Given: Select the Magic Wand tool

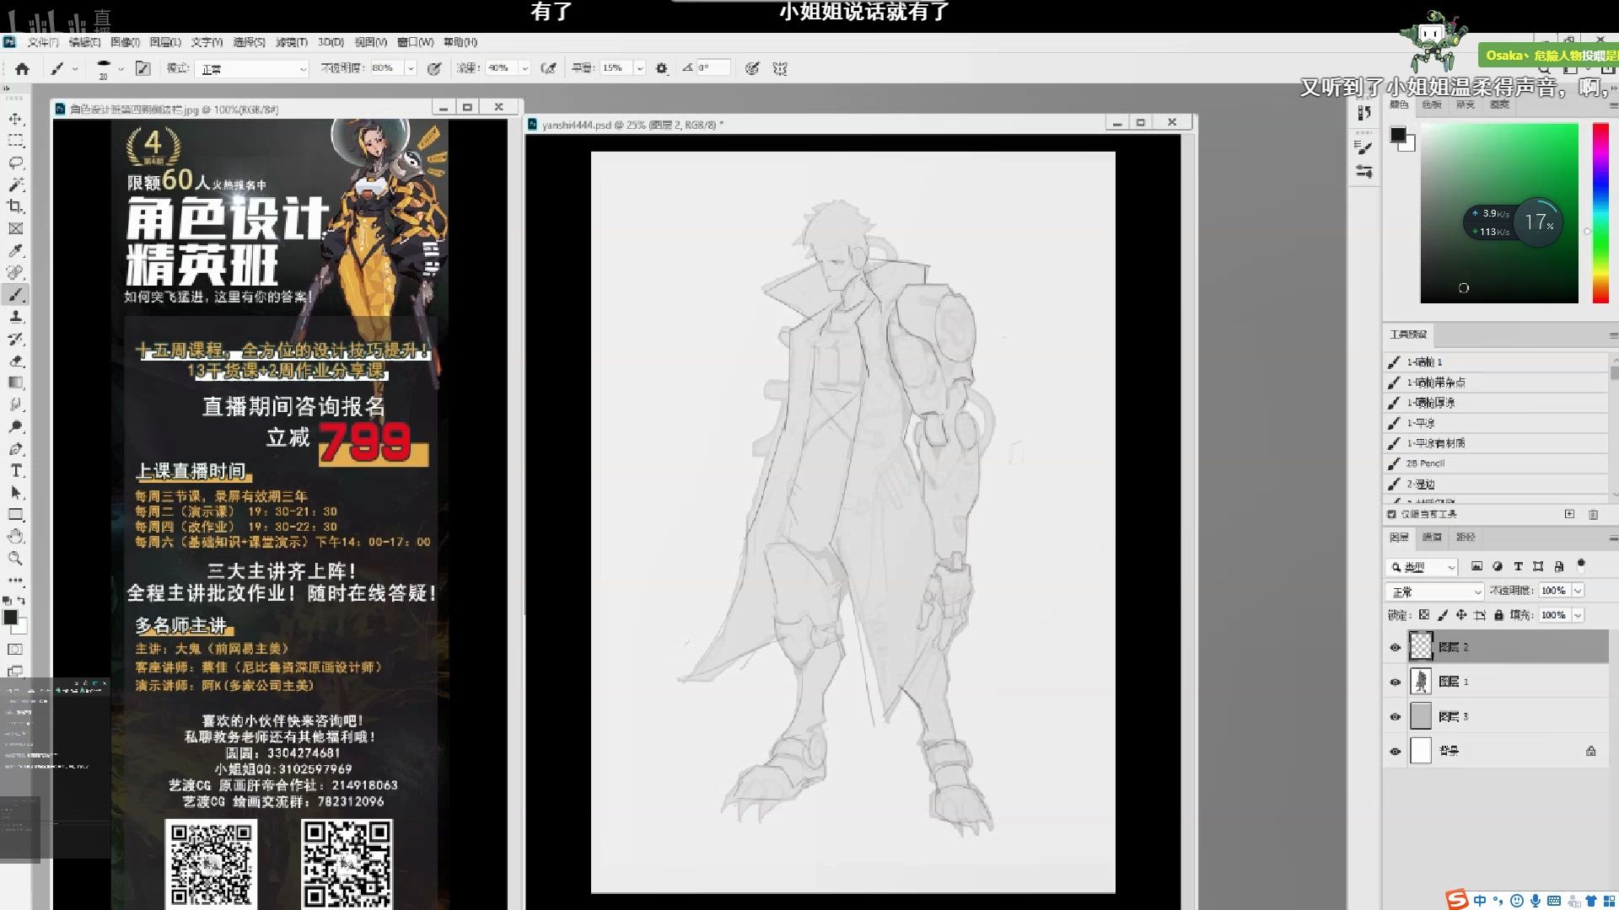Looking at the screenshot, I should (x=16, y=185).
